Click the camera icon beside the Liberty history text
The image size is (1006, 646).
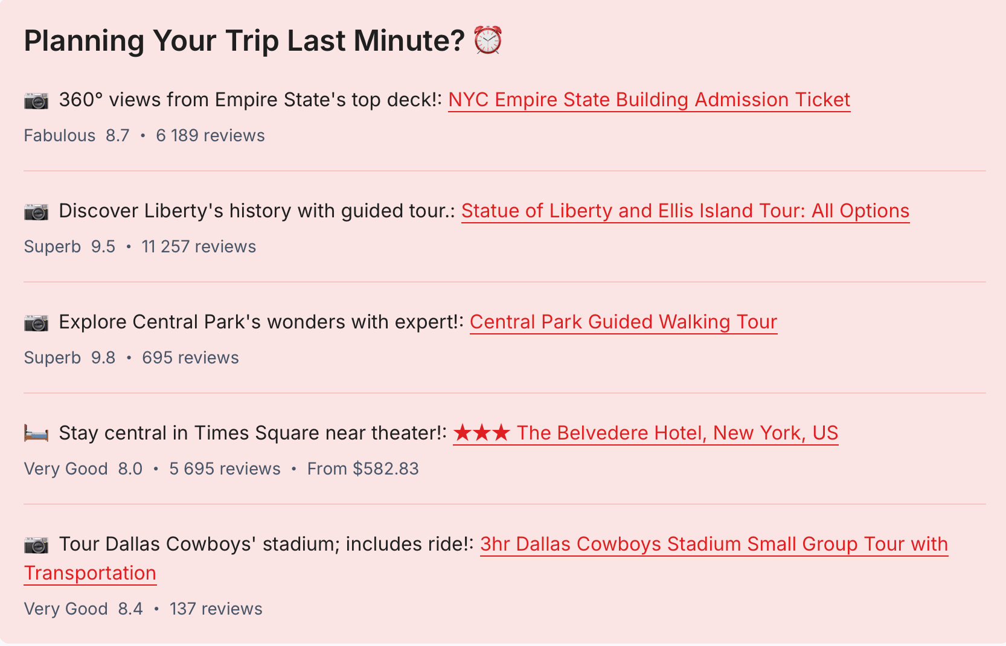point(36,211)
